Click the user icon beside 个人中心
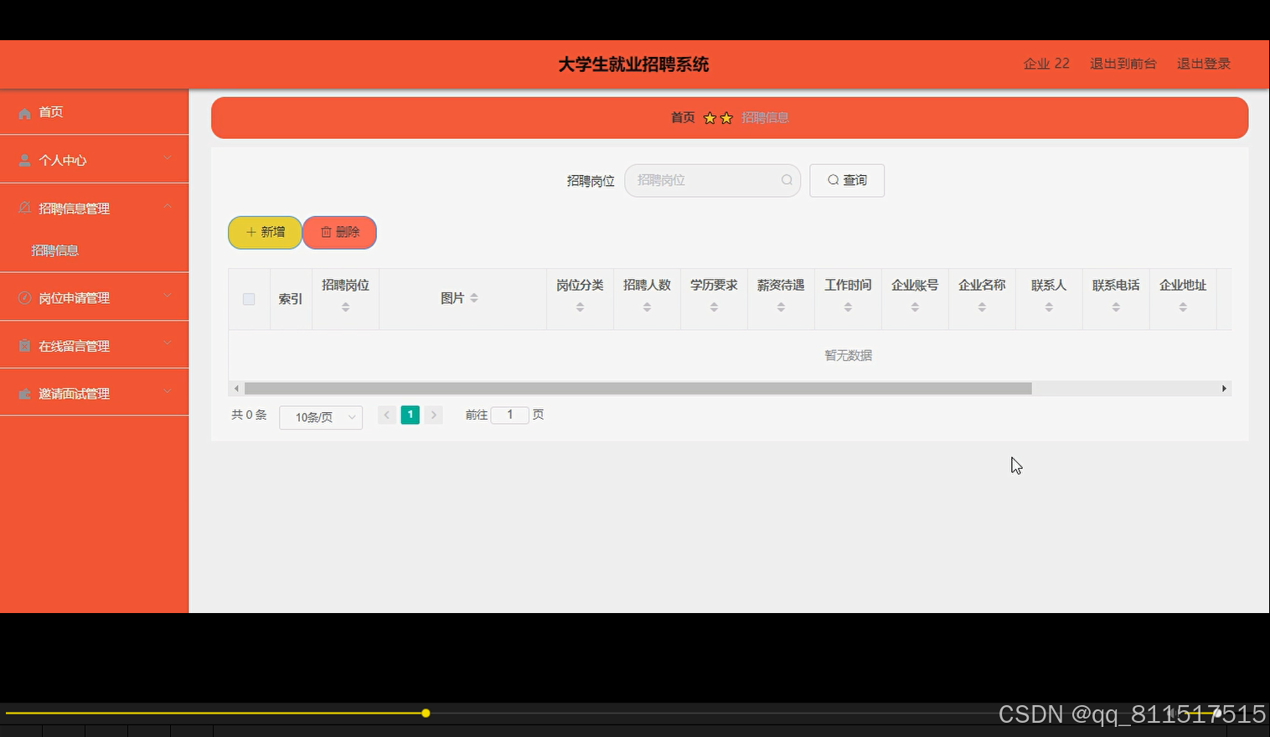Image resolution: width=1270 pixels, height=737 pixels. pos(24,160)
